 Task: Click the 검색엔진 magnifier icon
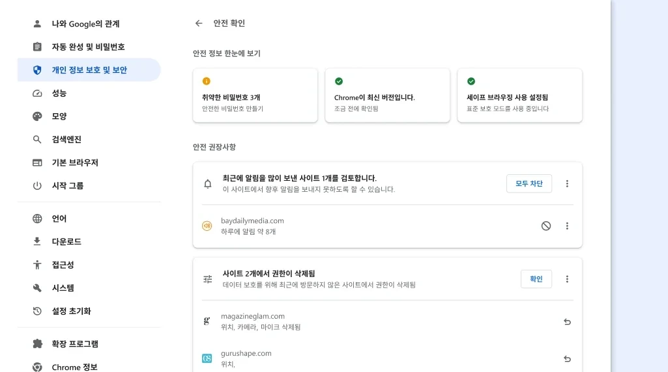37,139
